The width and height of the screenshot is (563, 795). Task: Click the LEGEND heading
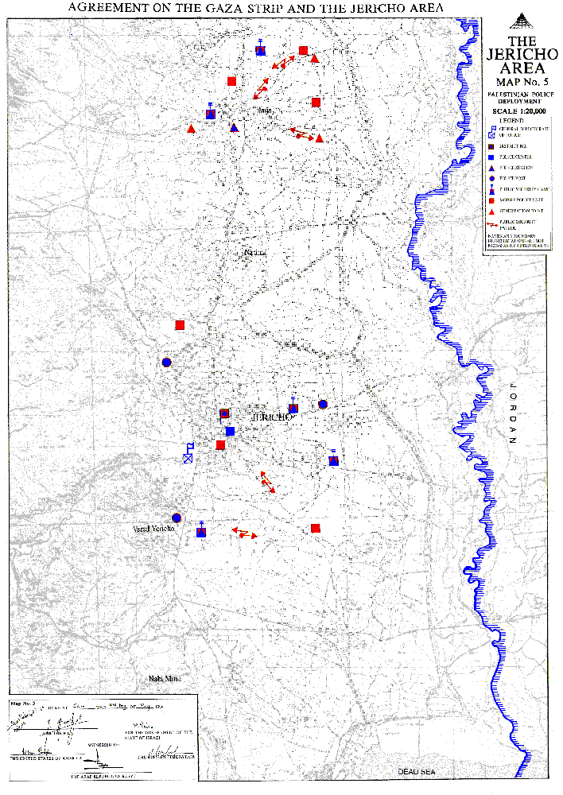(511, 121)
